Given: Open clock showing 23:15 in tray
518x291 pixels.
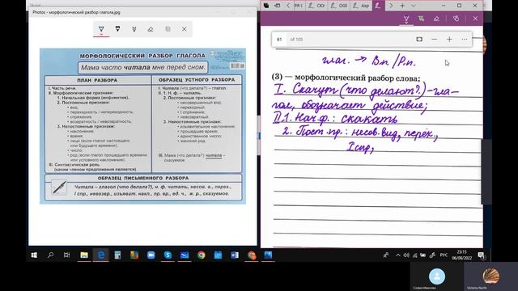Looking at the screenshot, I should (462, 255).
